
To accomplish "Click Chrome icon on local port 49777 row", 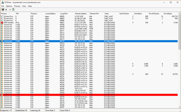I will [x=2, y=99].
